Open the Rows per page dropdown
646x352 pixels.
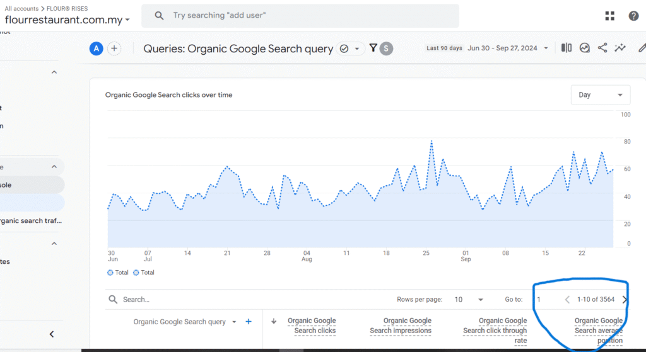click(470, 300)
